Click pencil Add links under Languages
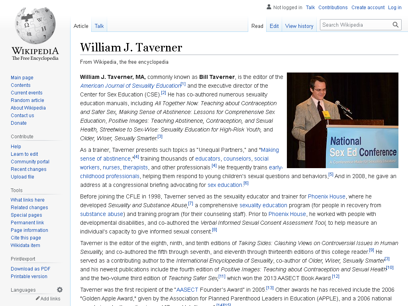The image size is (408, 306). 48,298
